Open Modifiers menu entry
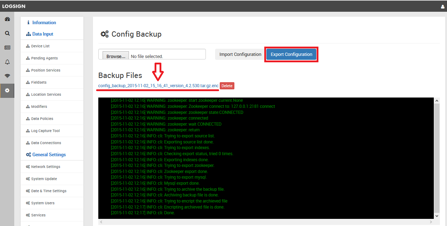 (39, 107)
